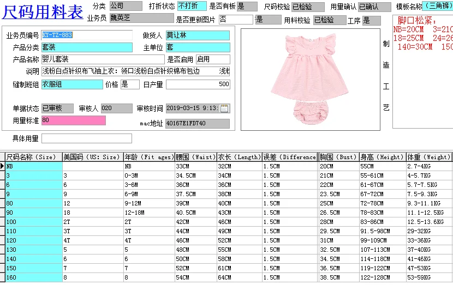
Task: Select the age cell 12-18M
Action: pos(149,213)
